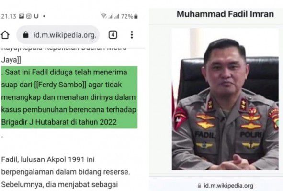Click the 21.13 clock in the status bar

pyautogui.click(x=9, y=16)
